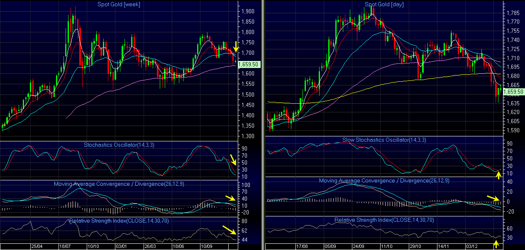Image resolution: width=525 pixels, height=250 pixels.
Task: Click the 03/12 date label on daily axis
Action: (x=472, y=246)
